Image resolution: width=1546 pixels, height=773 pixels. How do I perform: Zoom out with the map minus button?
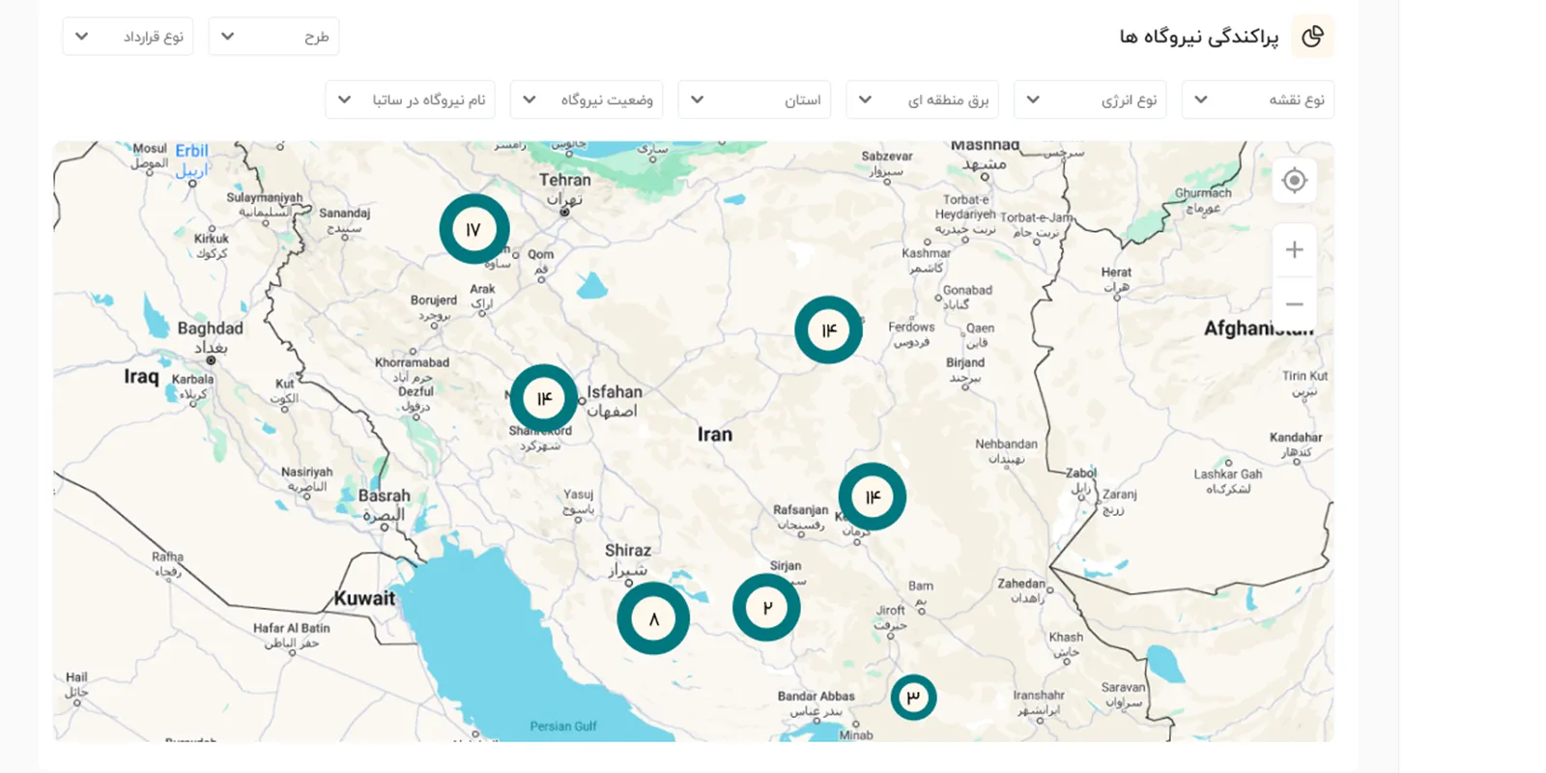[x=1294, y=303]
